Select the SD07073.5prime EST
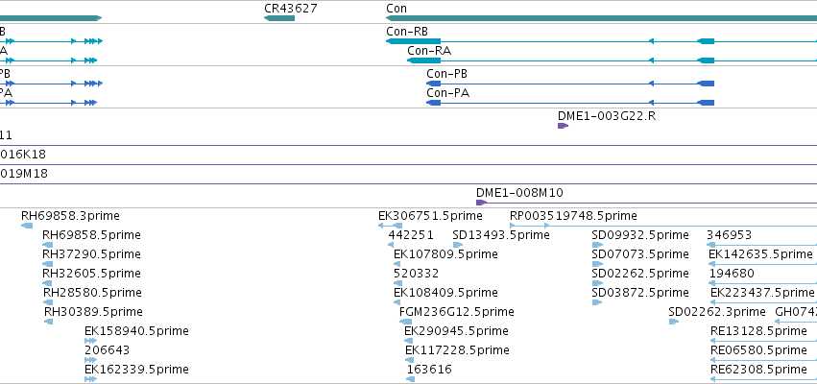This screenshot has height=384, width=817. pos(597,264)
